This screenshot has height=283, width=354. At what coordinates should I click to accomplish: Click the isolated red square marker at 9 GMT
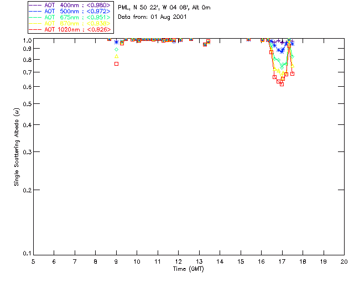(117, 64)
